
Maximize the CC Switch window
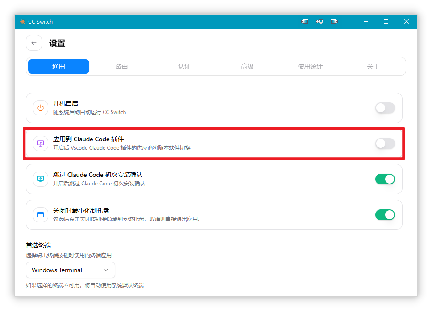[386, 21]
